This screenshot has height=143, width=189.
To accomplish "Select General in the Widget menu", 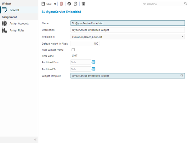I will pos(14,10).
